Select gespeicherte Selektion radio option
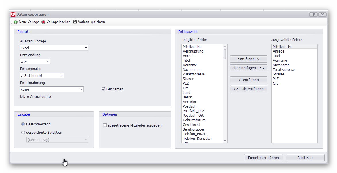 [x=23, y=133]
